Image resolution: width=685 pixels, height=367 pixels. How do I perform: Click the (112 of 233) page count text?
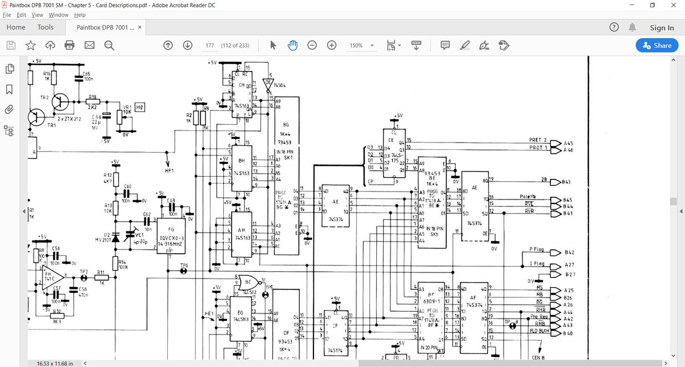(235, 45)
